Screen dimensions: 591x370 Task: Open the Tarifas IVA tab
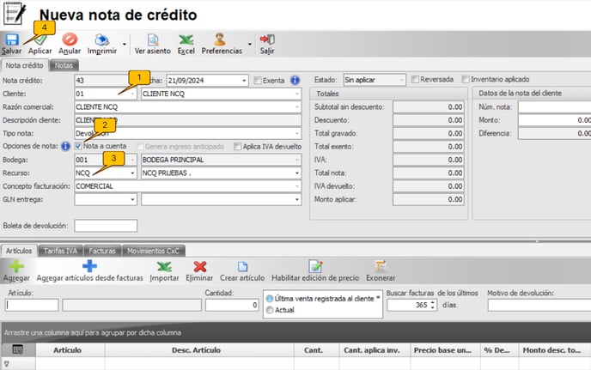[61, 251]
